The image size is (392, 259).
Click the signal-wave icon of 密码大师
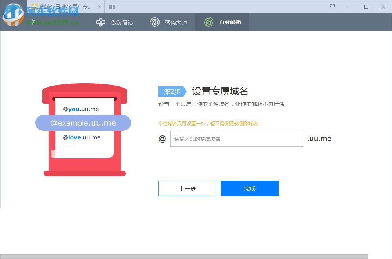click(154, 22)
